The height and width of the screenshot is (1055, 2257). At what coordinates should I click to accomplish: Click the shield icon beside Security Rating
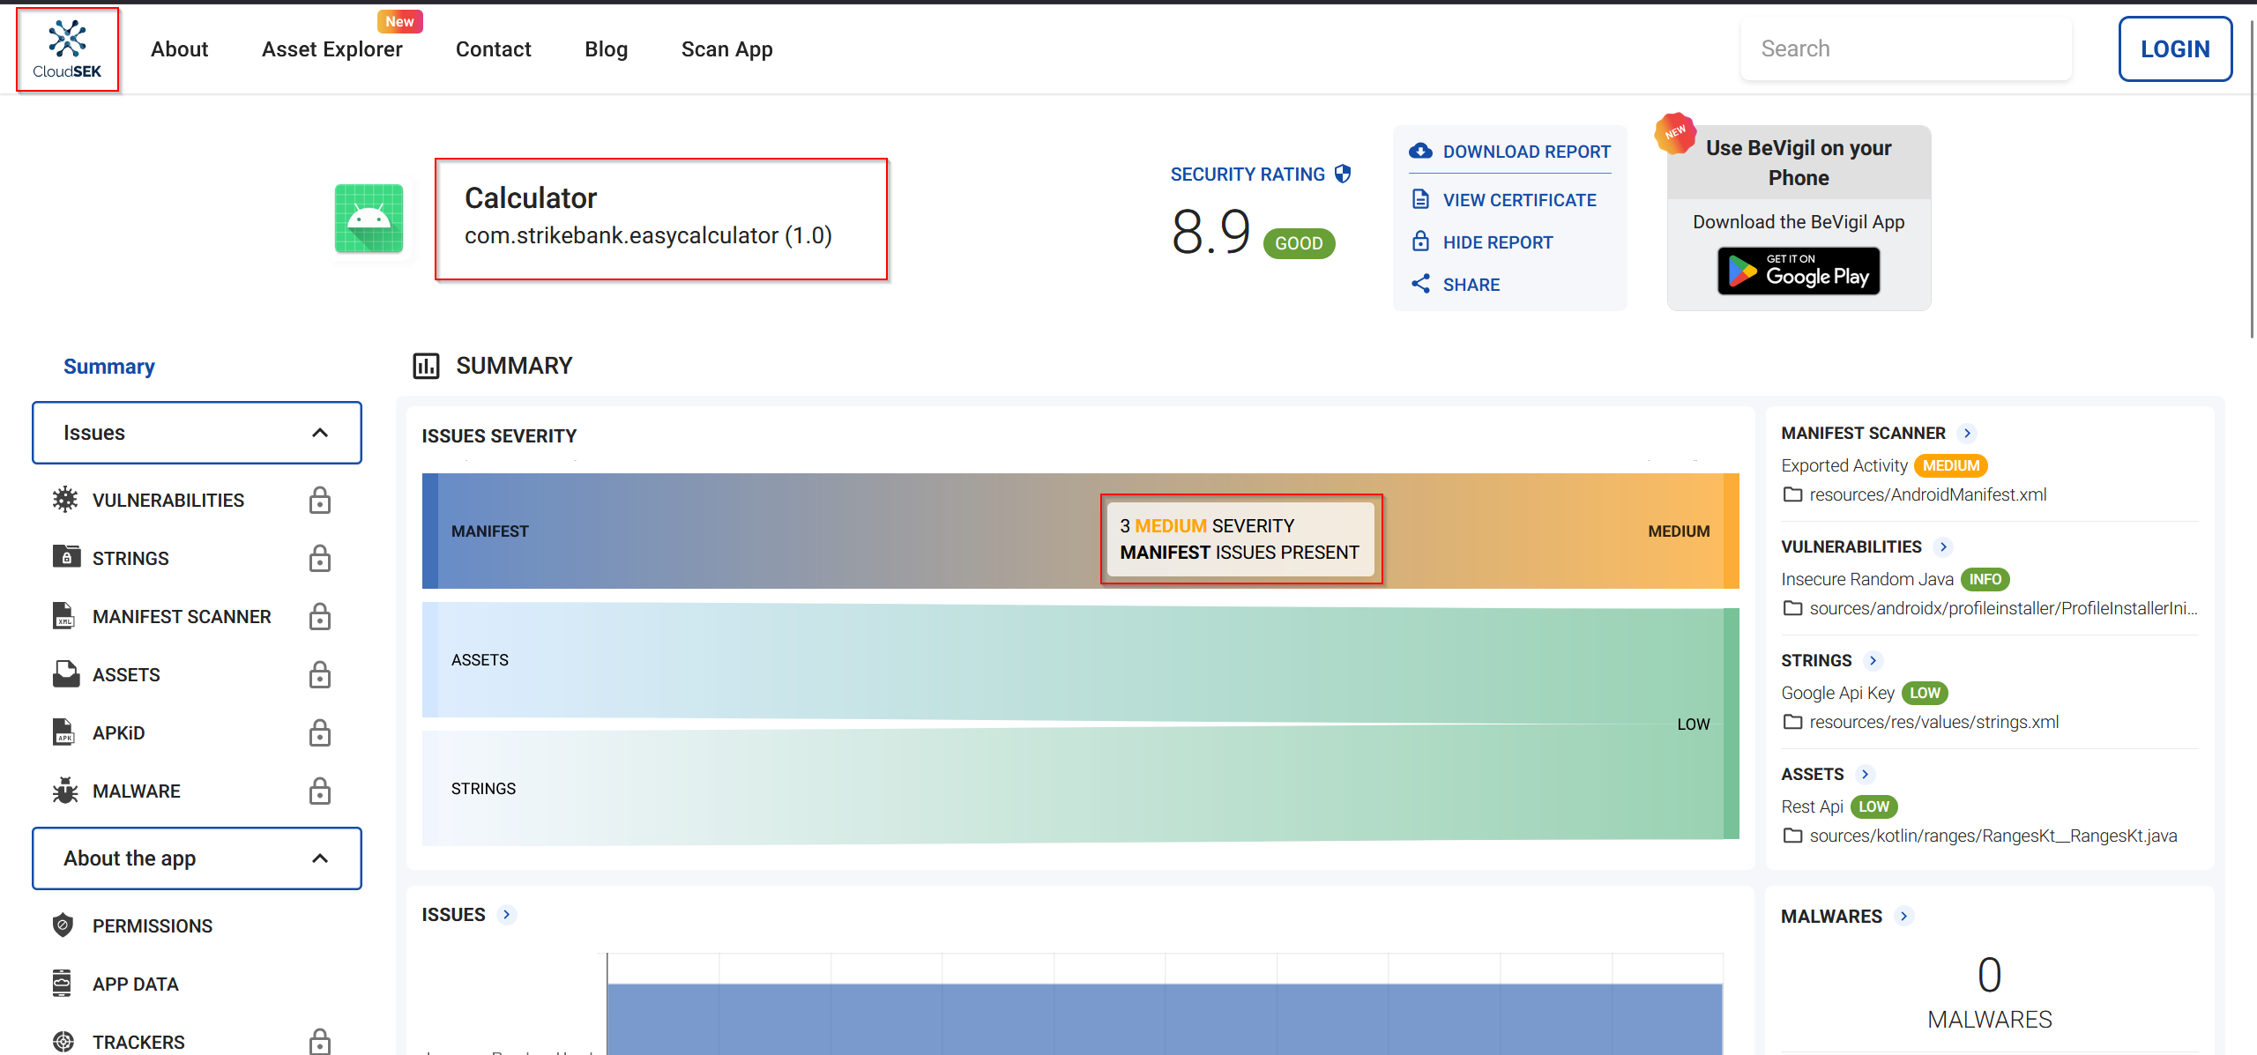(1343, 174)
